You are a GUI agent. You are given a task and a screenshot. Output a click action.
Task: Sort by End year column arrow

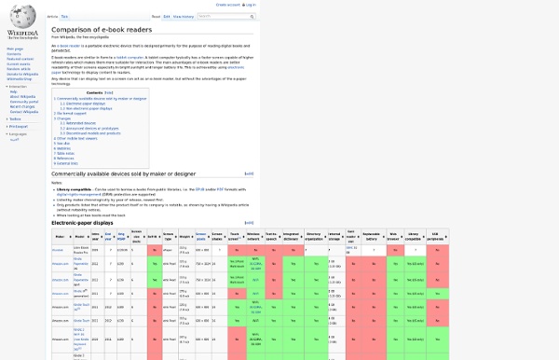pos(114,237)
